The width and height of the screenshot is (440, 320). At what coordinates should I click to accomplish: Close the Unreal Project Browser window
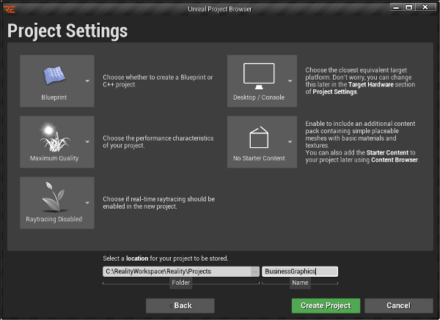coord(427,7)
